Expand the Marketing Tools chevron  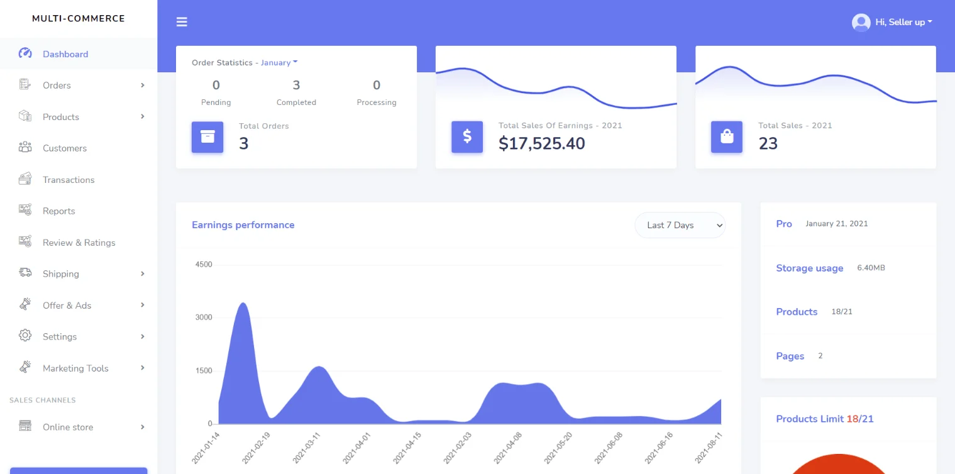(143, 368)
